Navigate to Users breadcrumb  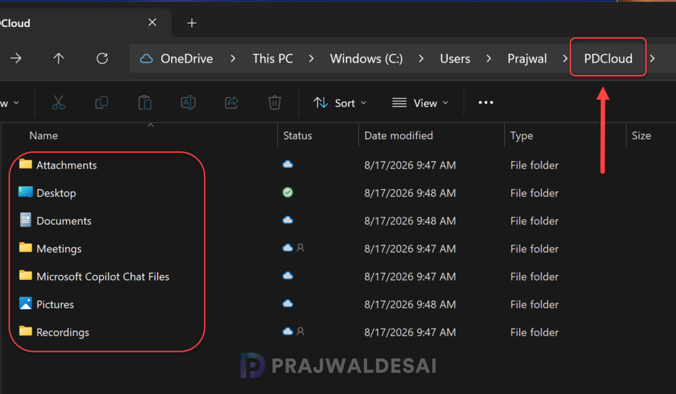click(455, 59)
